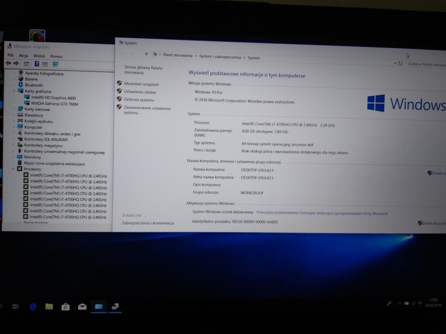Collapse the Procesory node
This screenshot has height=334, width=446.
coord(13,169)
